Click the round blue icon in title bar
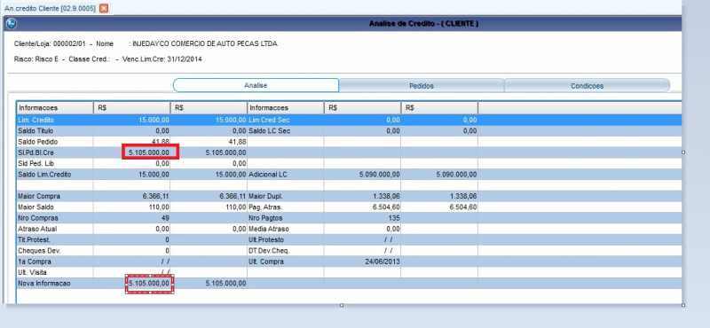 11,24
